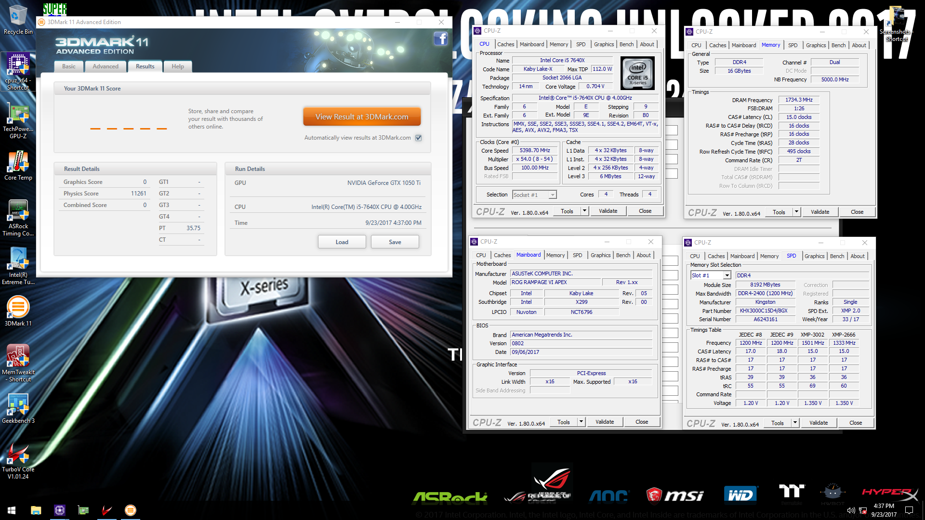Switch to CPU-Z in the taskbar
The width and height of the screenshot is (925, 520).
tap(59, 510)
